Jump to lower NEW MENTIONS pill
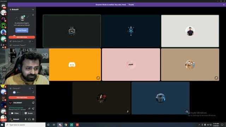Viewport: 226px width, 127px height. (x=22, y=97)
